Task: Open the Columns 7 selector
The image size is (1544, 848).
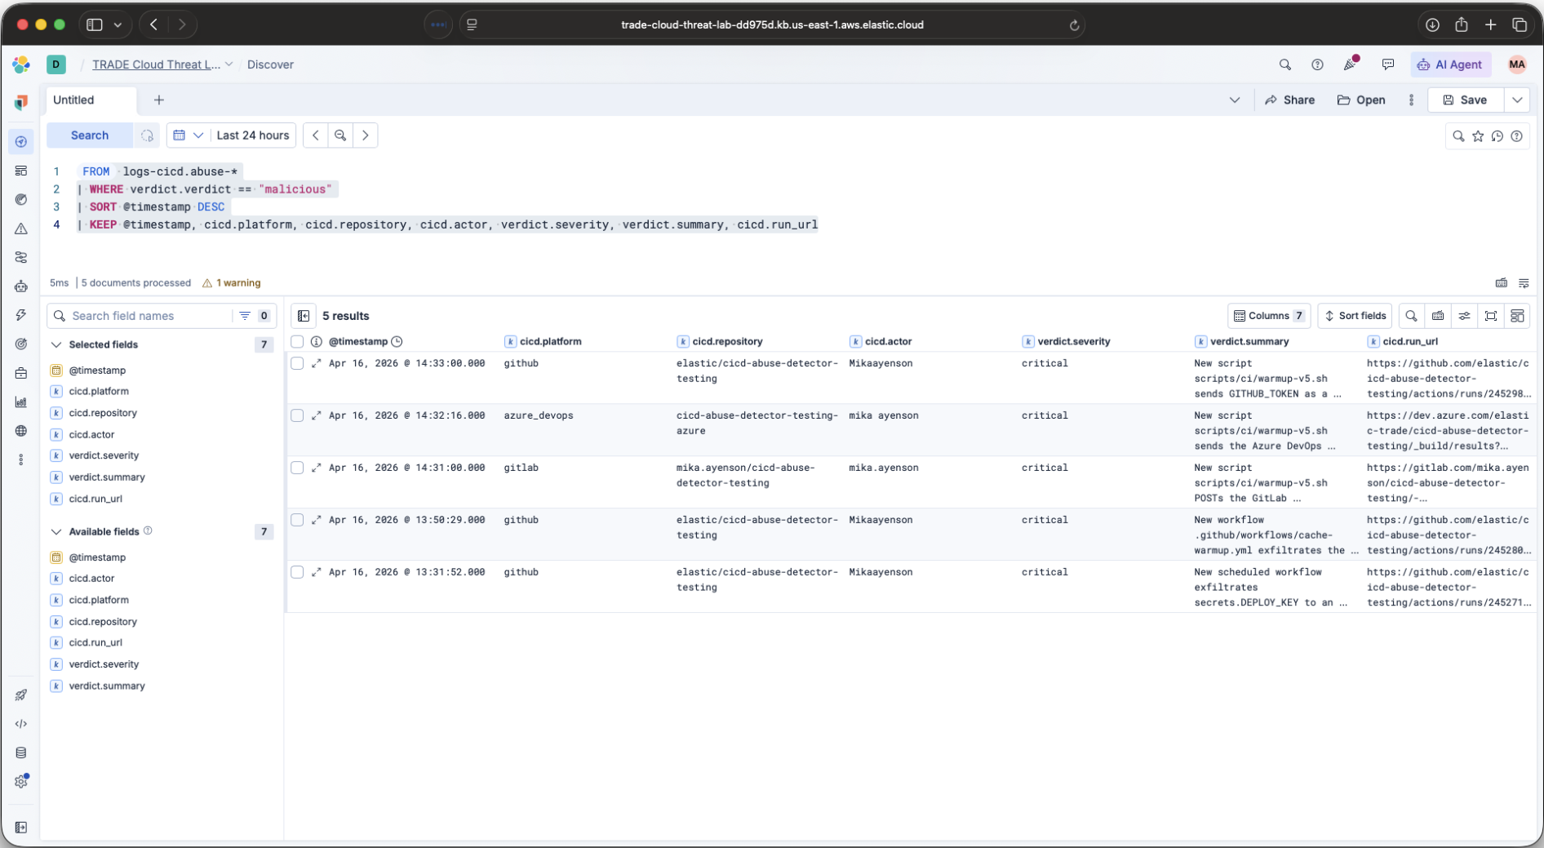Action: click(x=1269, y=316)
